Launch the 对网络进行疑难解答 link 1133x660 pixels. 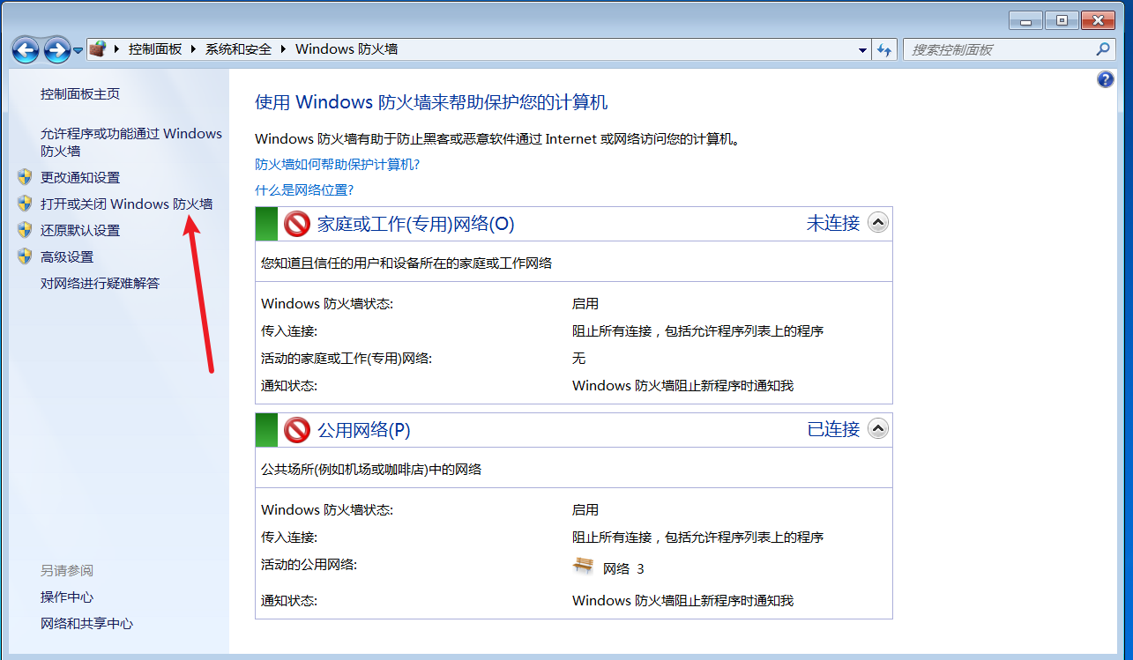pos(101,283)
